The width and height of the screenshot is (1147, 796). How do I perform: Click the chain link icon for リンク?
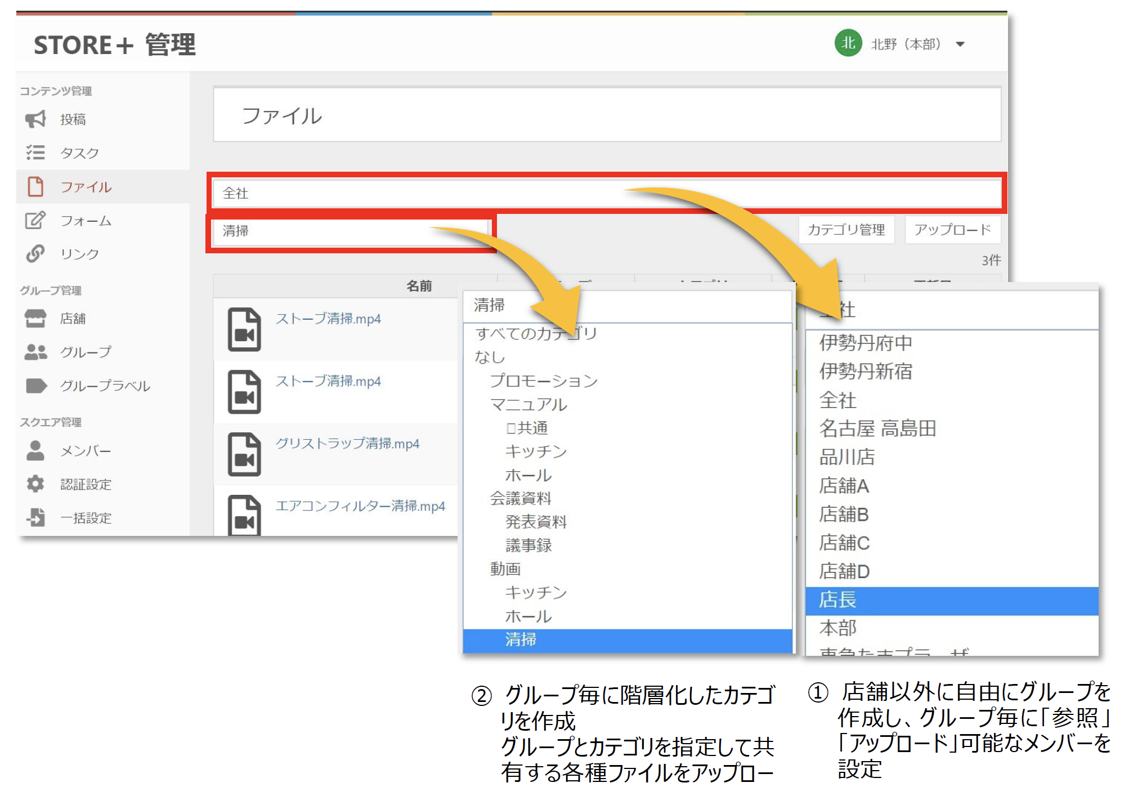click(x=35, y=254)
